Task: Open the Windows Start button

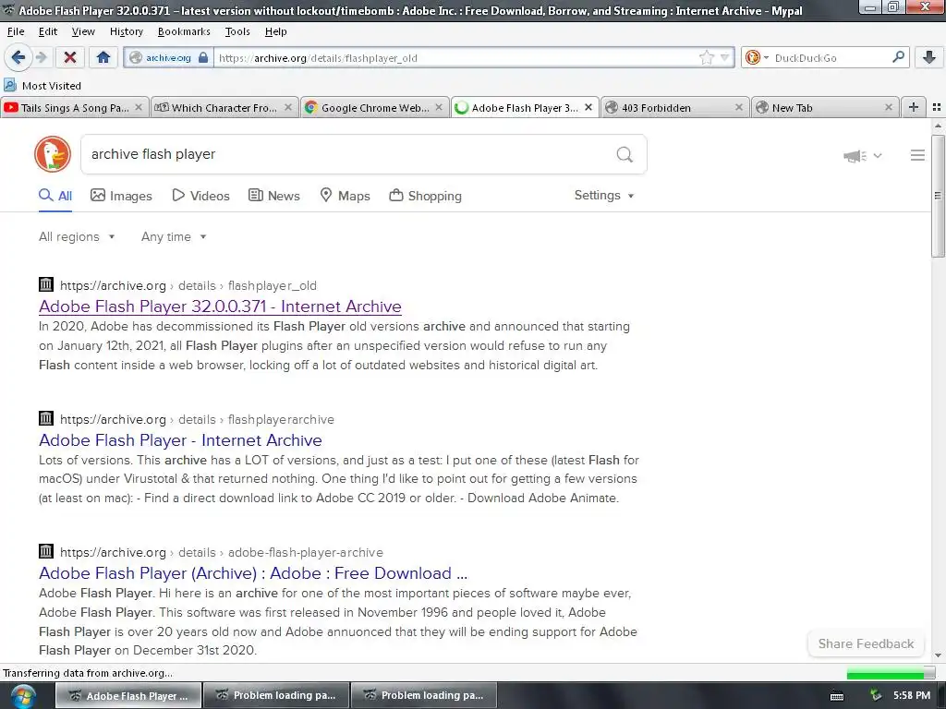Action: [x=22, y=696]
